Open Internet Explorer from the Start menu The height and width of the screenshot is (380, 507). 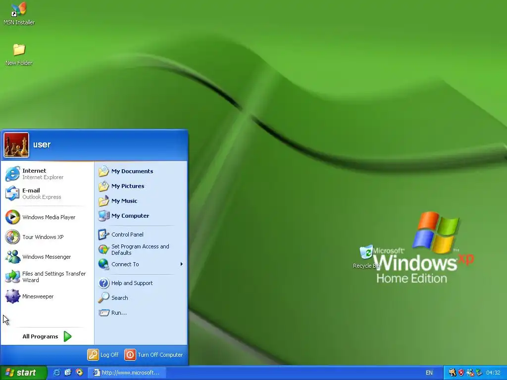47,174
